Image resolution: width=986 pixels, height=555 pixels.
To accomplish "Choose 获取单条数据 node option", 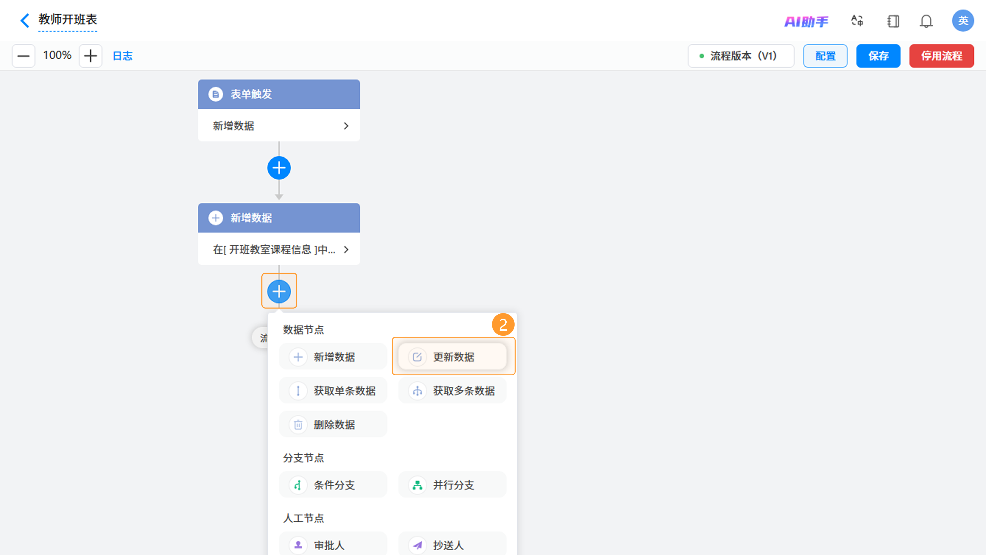I will (x=333, y=391).
